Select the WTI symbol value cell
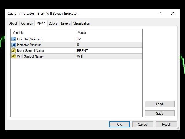This screenshot has width=185, height=139. click(x=109, y=56)
